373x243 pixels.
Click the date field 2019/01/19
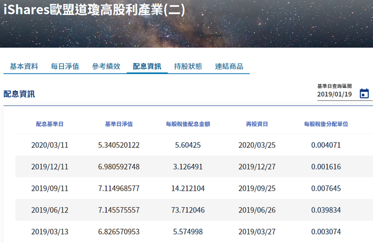tap(335, 94)
